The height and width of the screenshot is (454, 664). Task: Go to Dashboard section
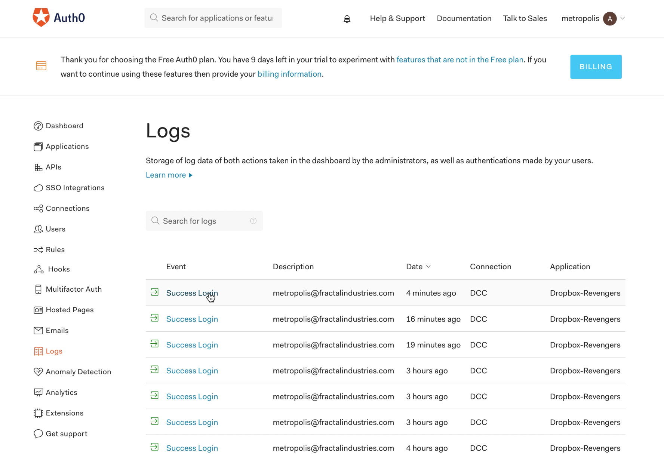coord(64,126)
